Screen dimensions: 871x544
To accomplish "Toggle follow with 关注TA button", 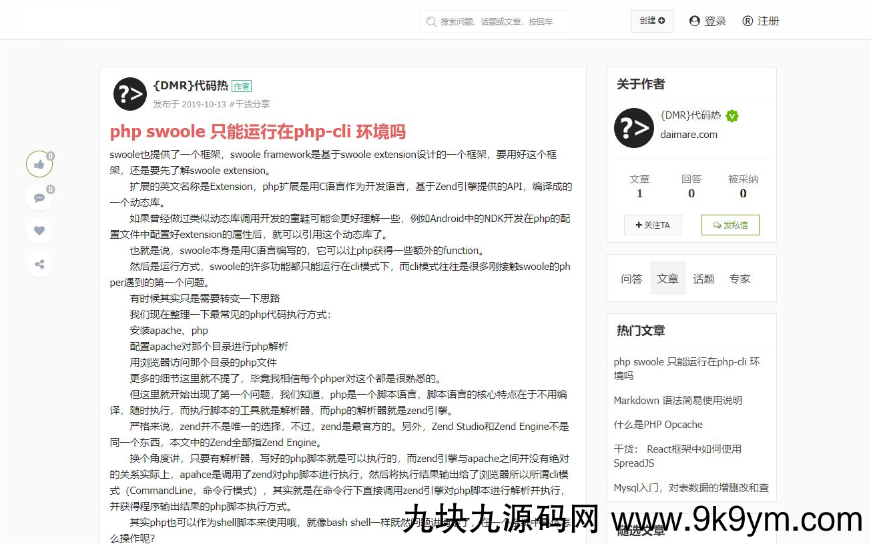I will click(652, 225).
